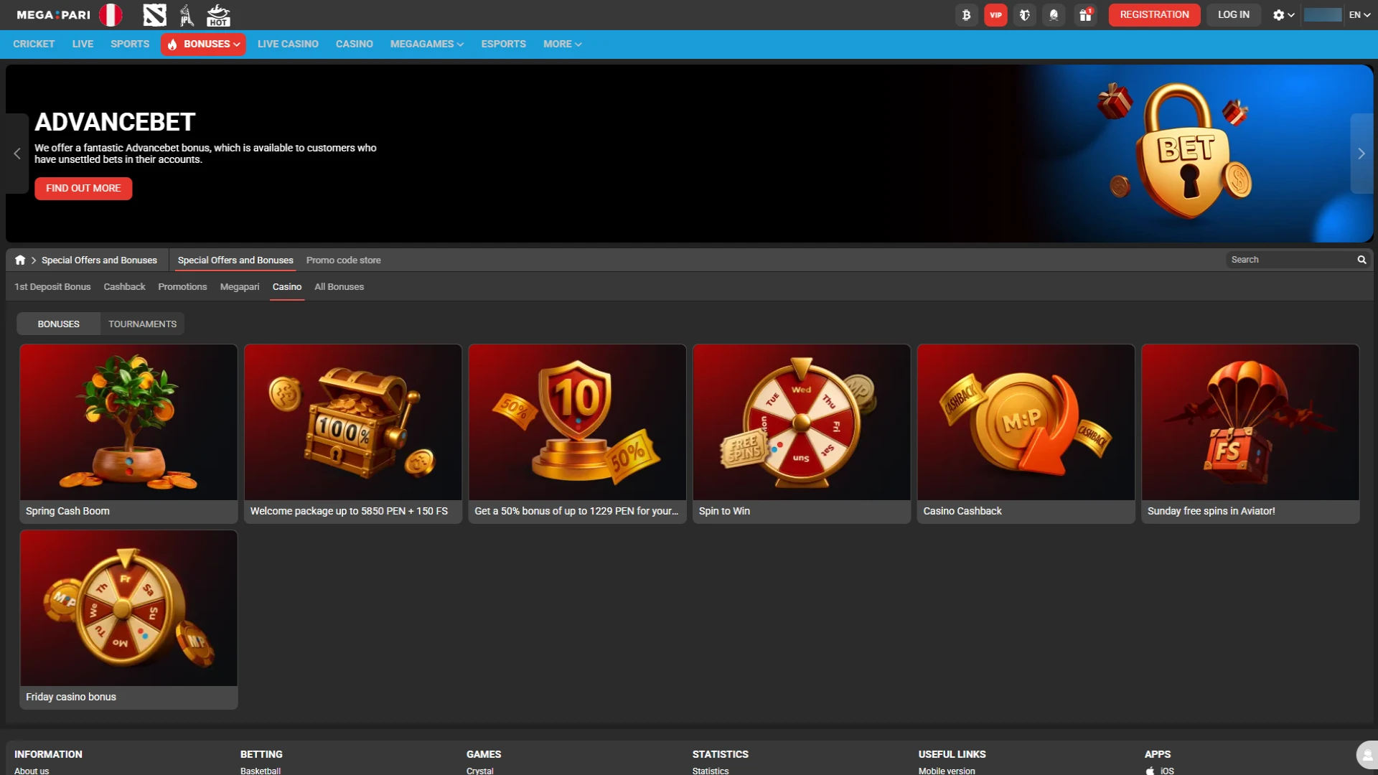Open the CASINO nav item

tap(355, 44)
